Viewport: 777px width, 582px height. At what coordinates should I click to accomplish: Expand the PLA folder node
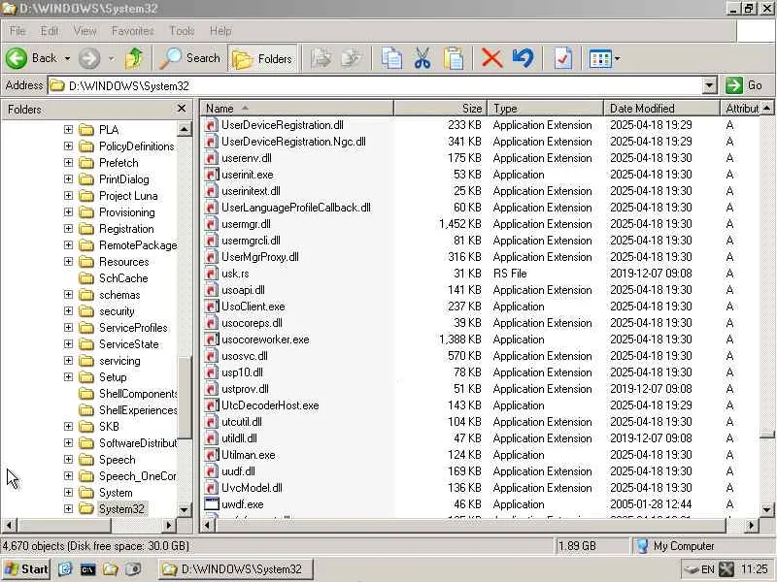click(68, 130)
